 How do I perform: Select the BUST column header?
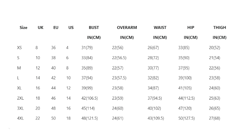click(x=94, y=28)
